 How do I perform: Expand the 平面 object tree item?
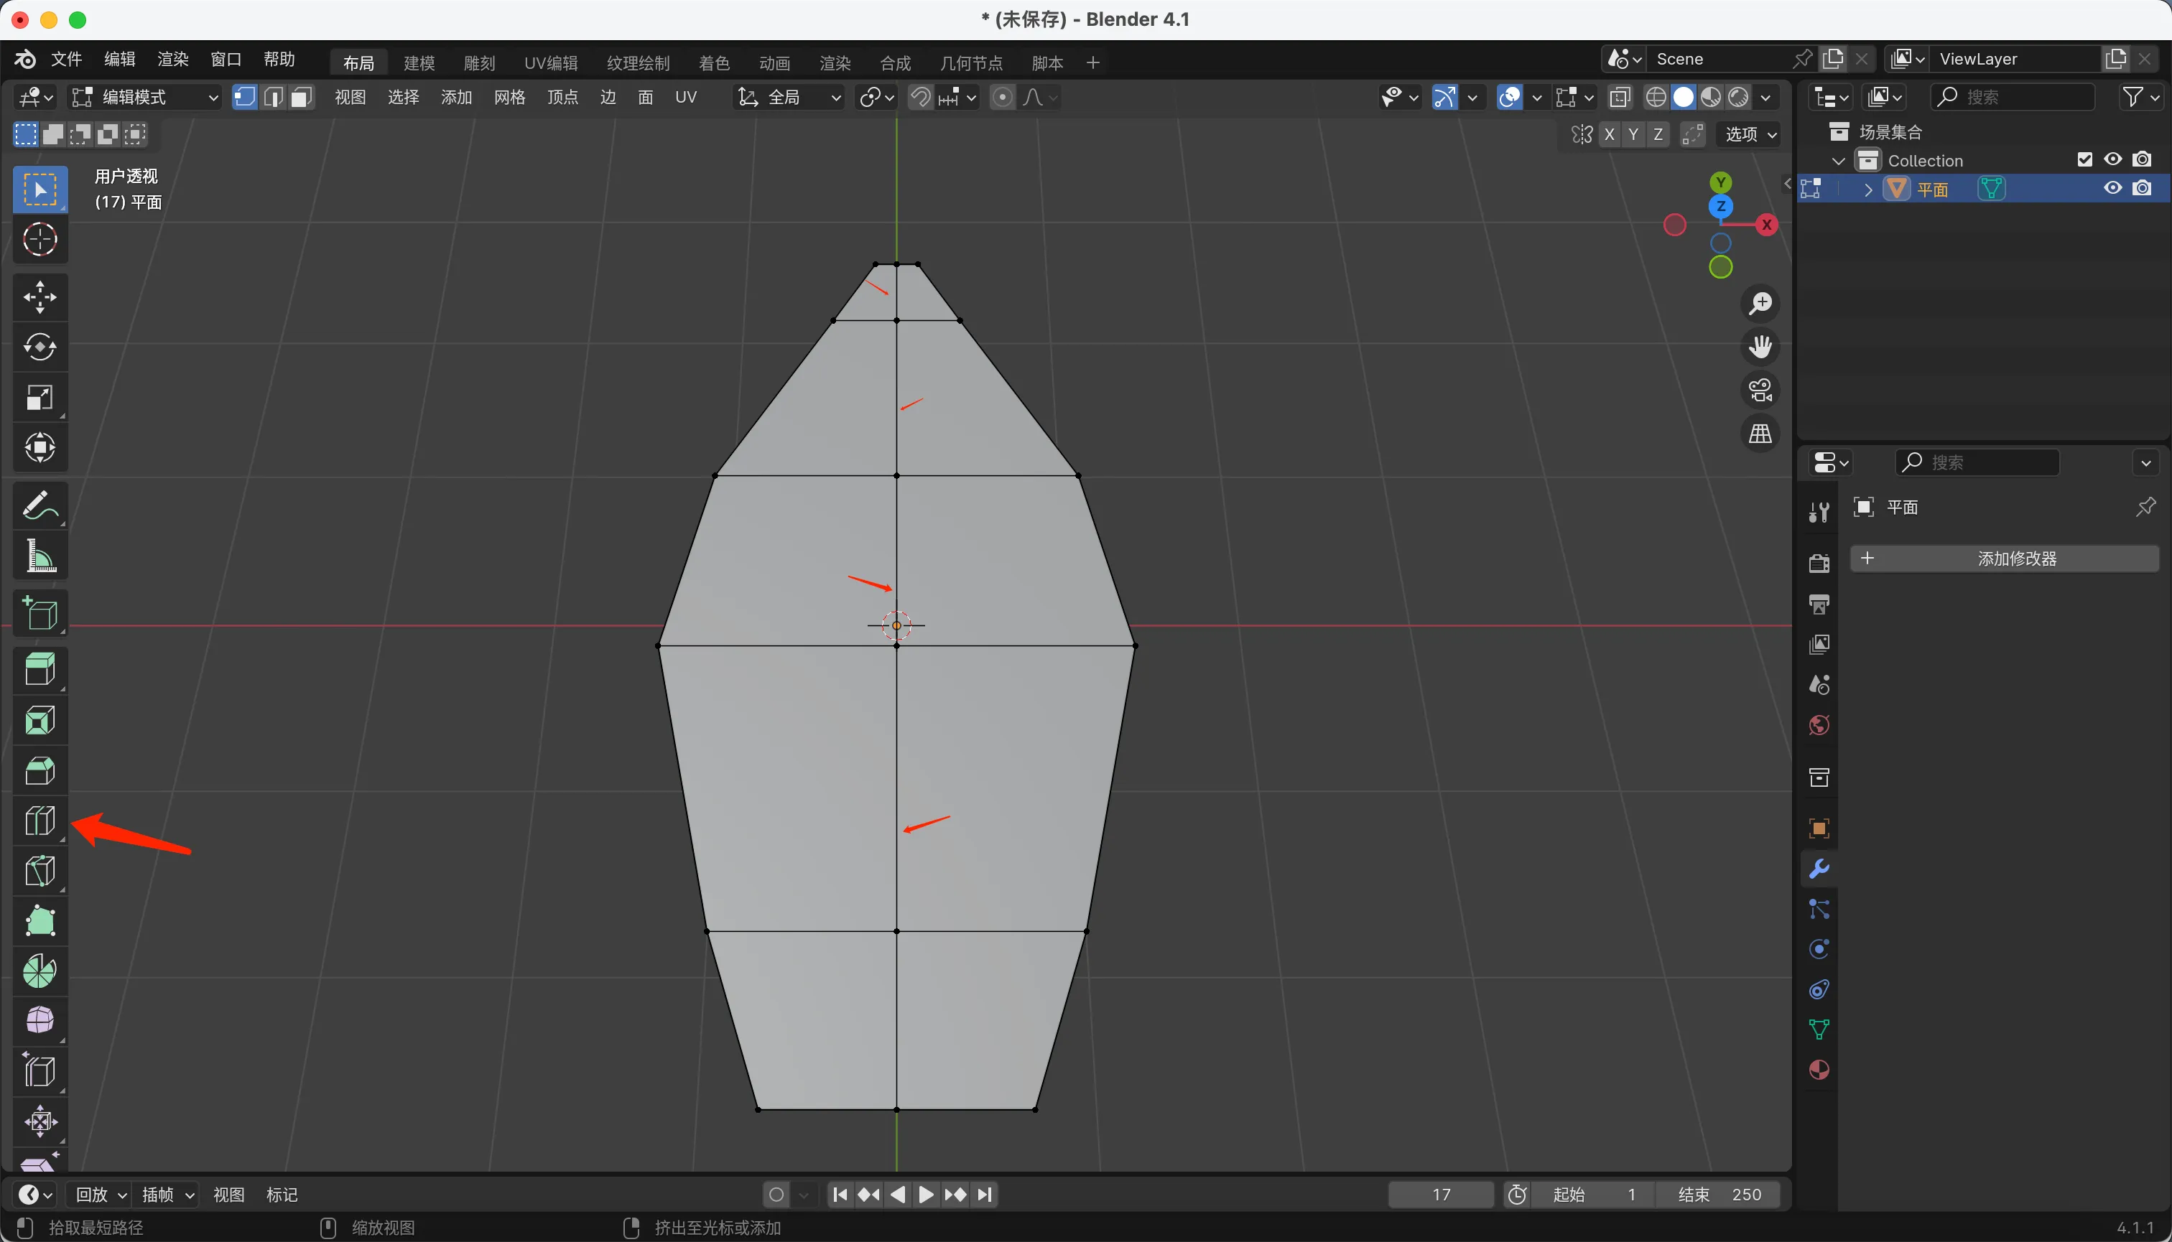(x=1868, y=190)
